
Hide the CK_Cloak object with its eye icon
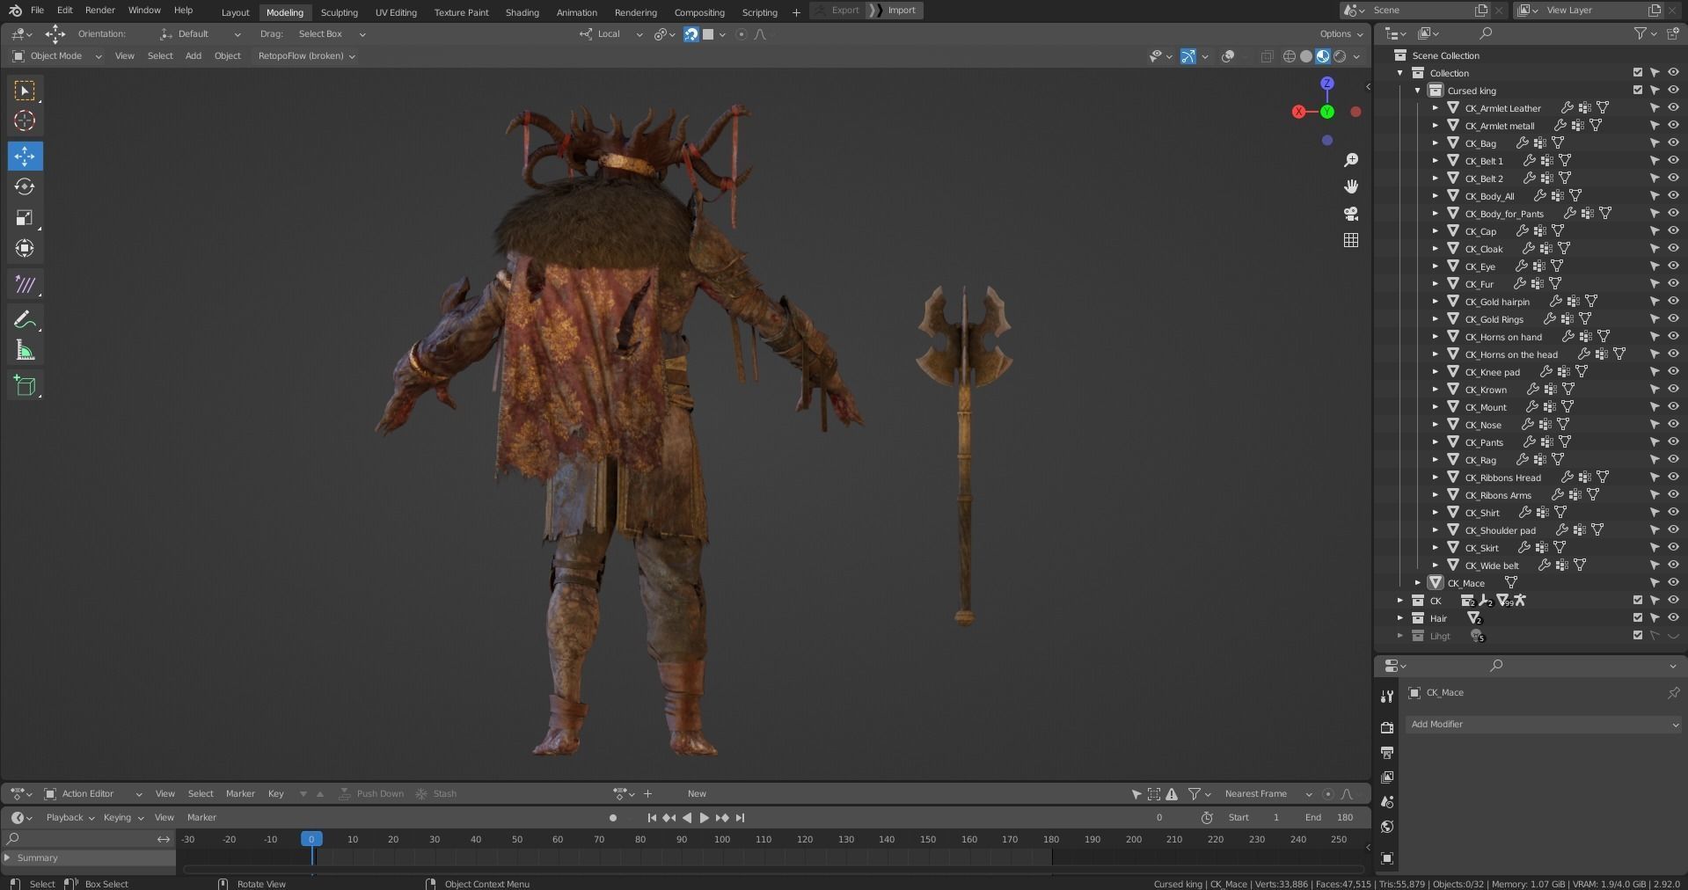1672,249
